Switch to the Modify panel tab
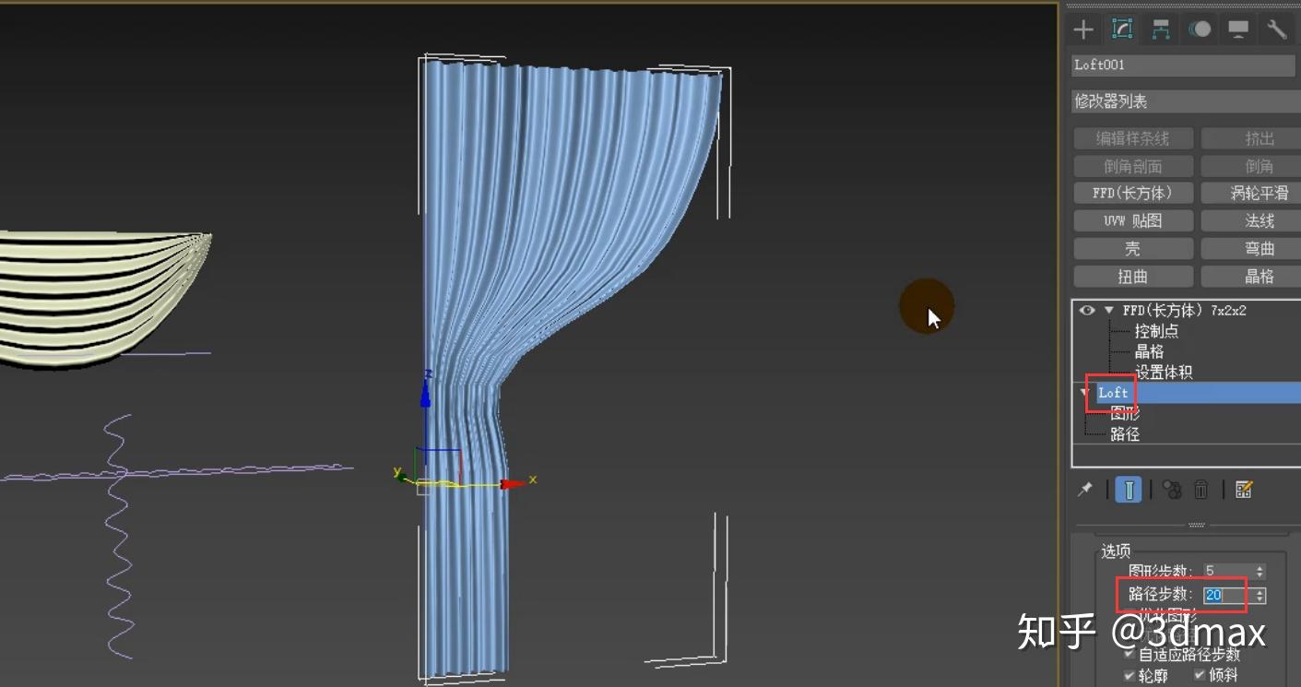 [x=1122, y=30]
